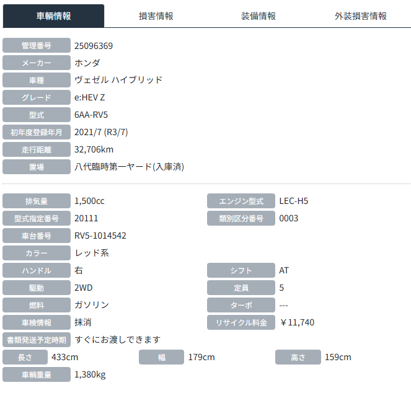Click the 車輌重量 label

(37, 374)
